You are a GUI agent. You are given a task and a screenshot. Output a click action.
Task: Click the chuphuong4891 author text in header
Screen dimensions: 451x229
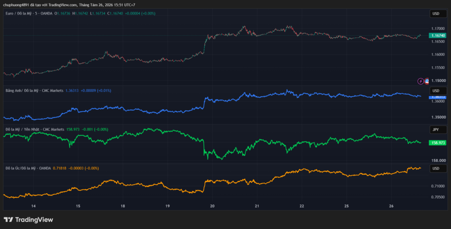point(16,5)
